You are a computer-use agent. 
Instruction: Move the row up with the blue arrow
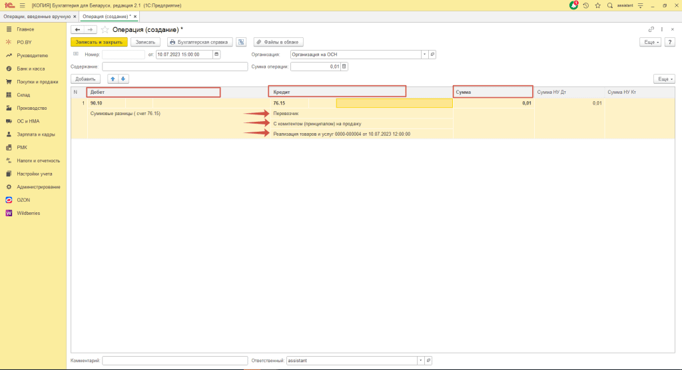(x=113, y=79)
